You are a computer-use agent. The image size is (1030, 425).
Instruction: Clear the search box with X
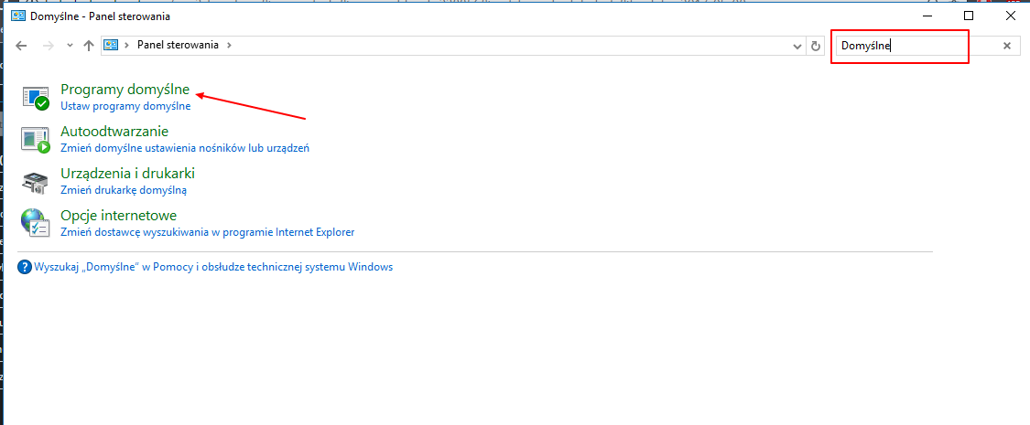point(1007,46)
